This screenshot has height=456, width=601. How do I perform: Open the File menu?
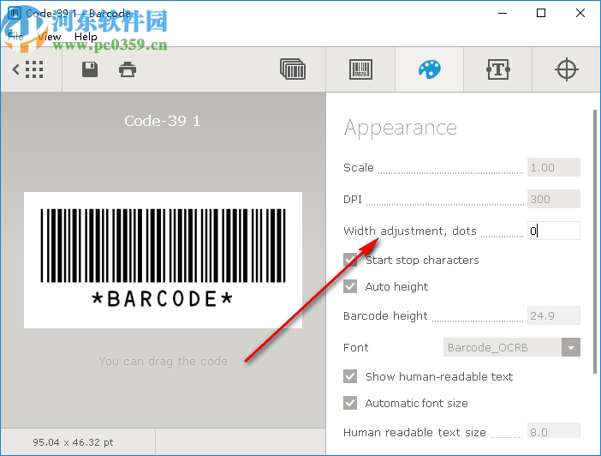point(15,37)
